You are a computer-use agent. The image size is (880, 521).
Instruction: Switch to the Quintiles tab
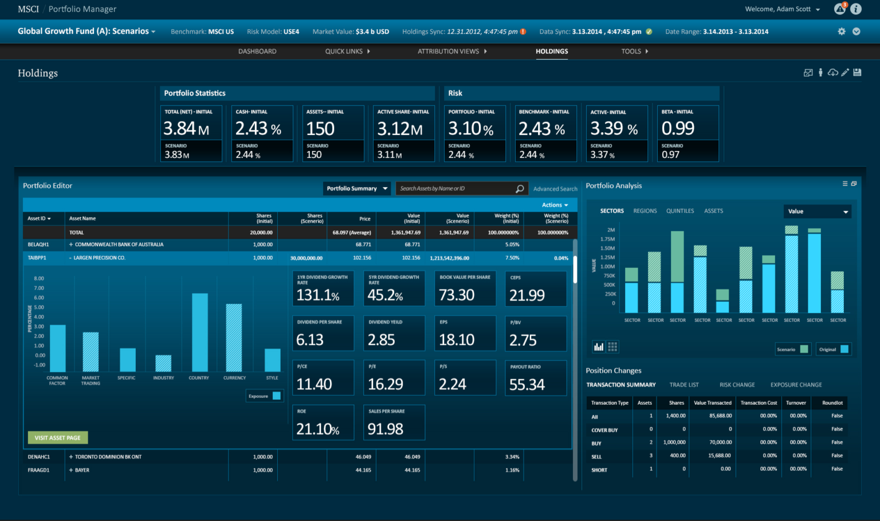680,211
